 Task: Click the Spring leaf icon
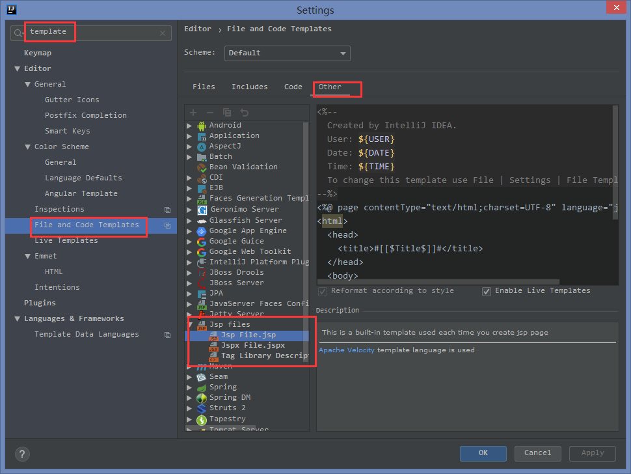point(202,387)
